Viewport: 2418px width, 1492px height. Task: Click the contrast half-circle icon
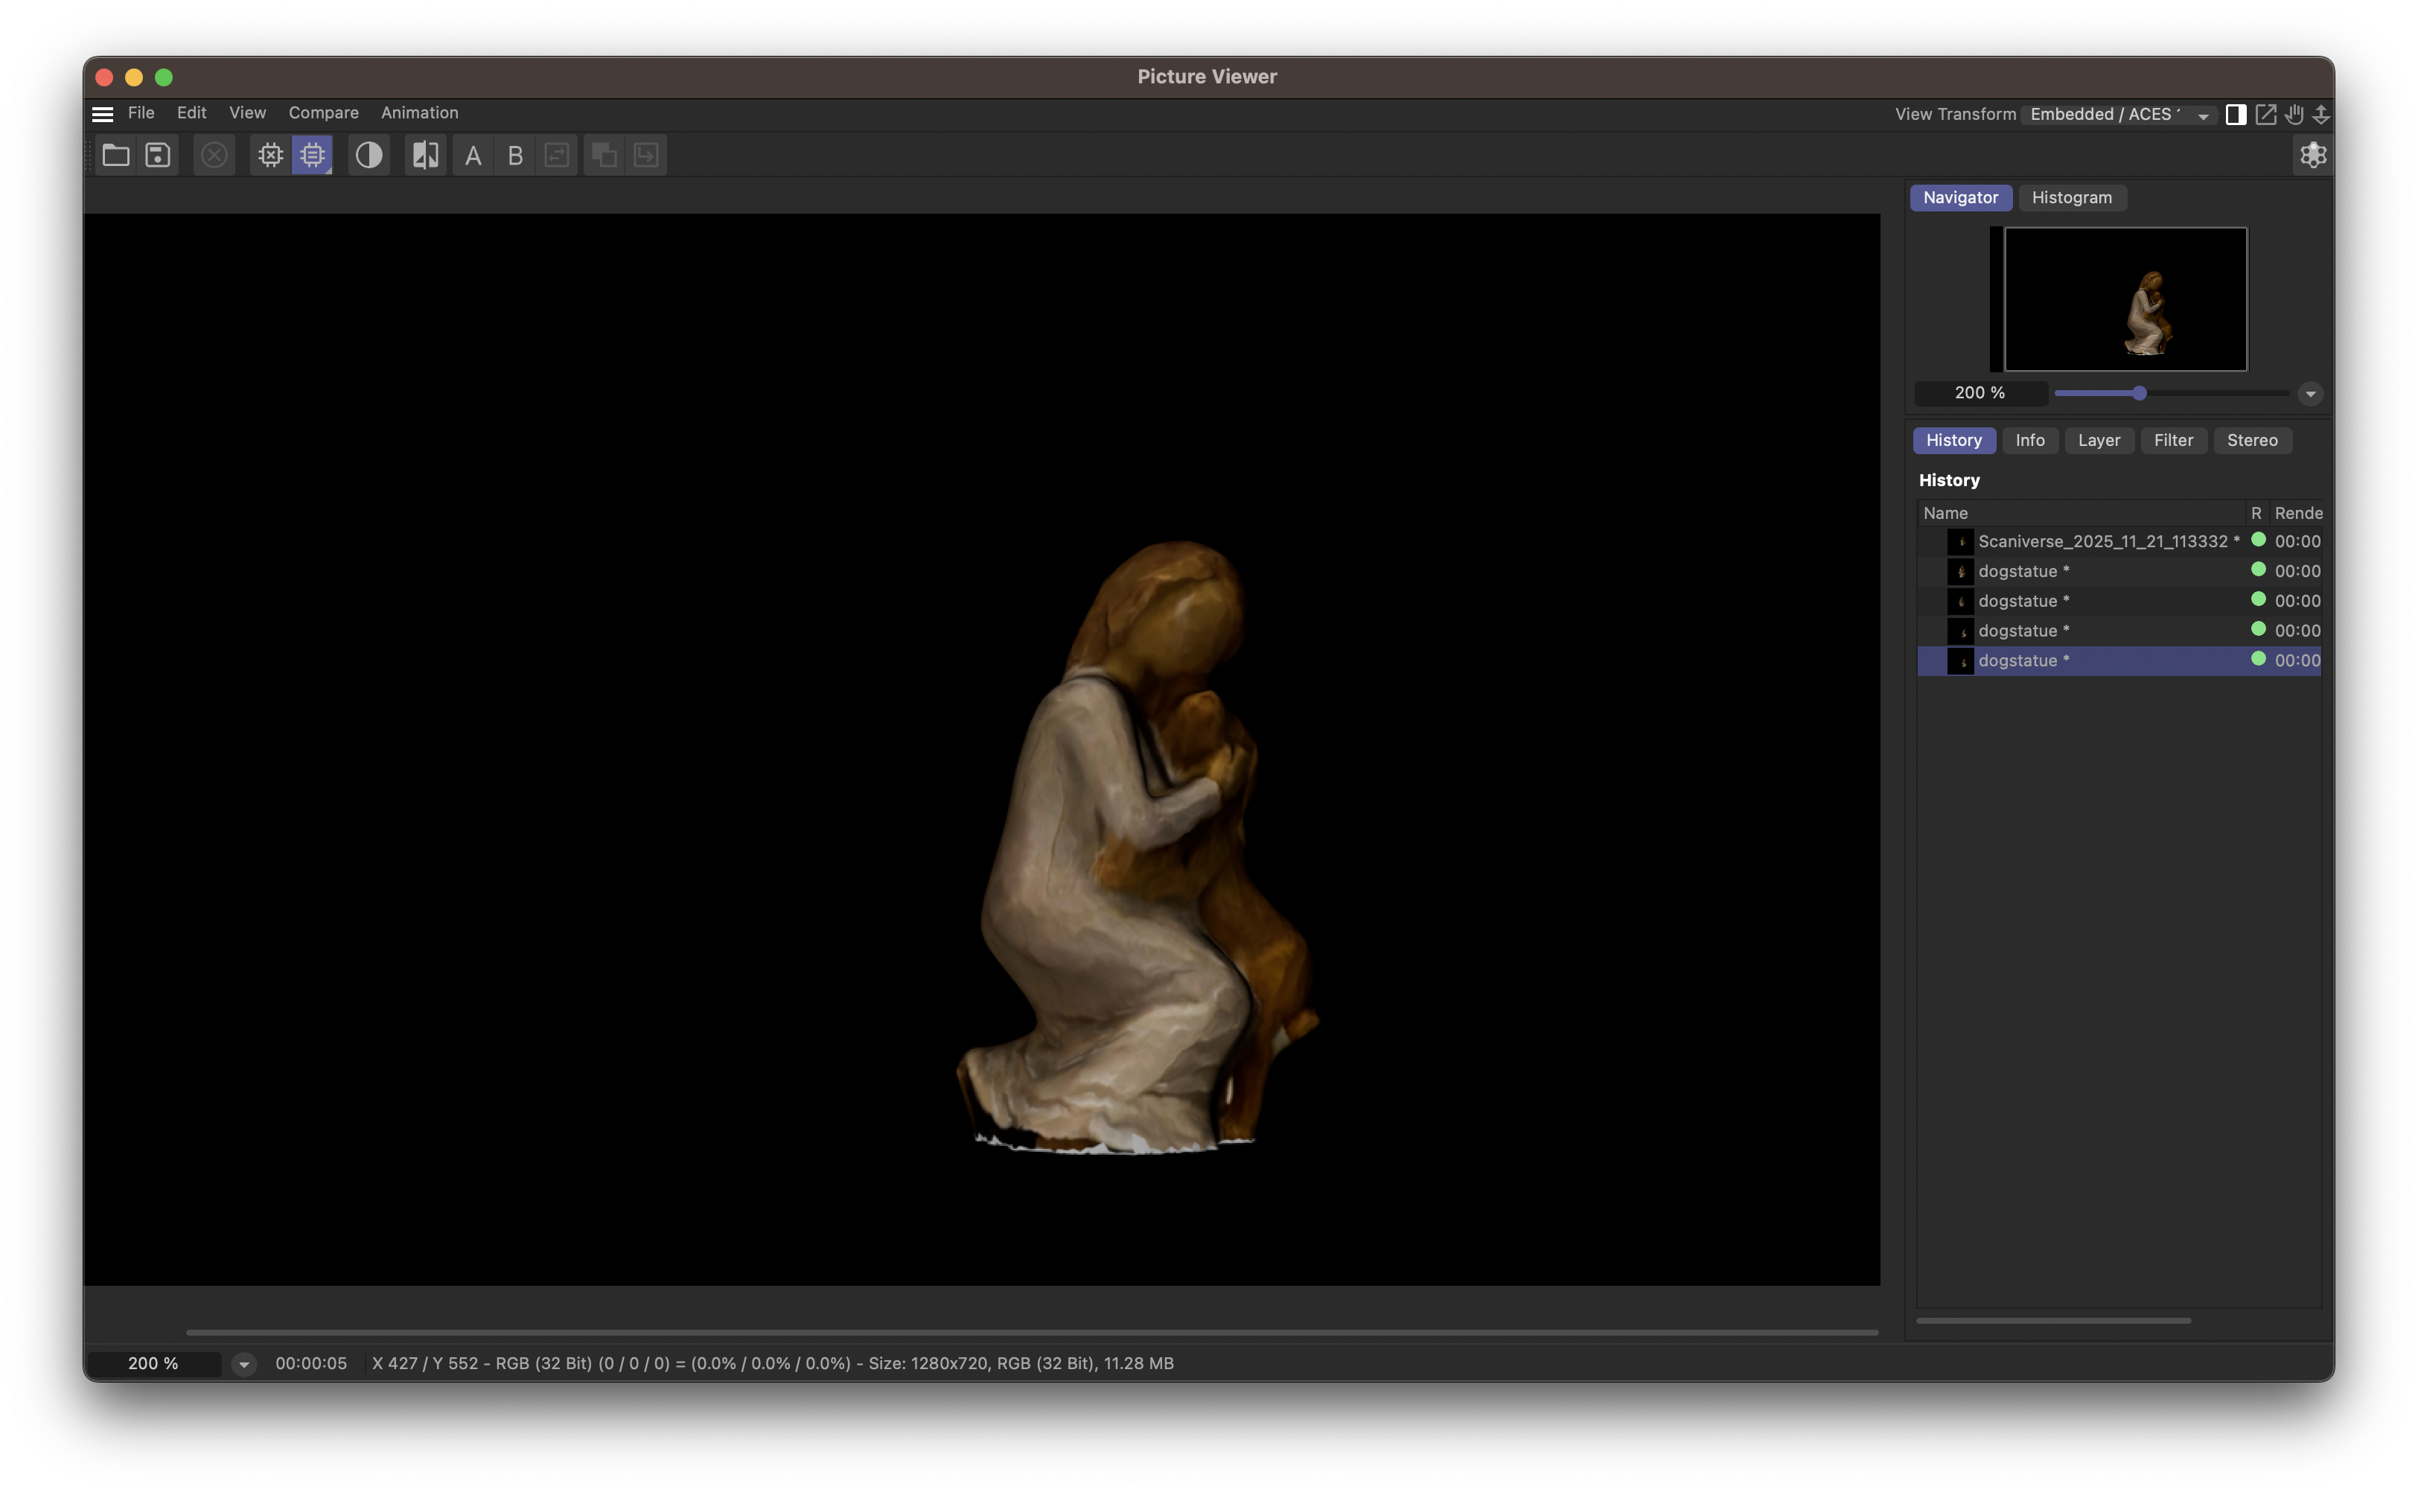[368, 155]
